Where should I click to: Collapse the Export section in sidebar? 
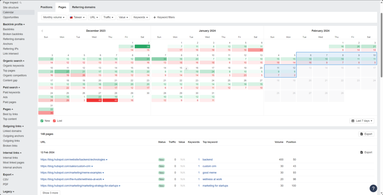(x=8, y=175)
